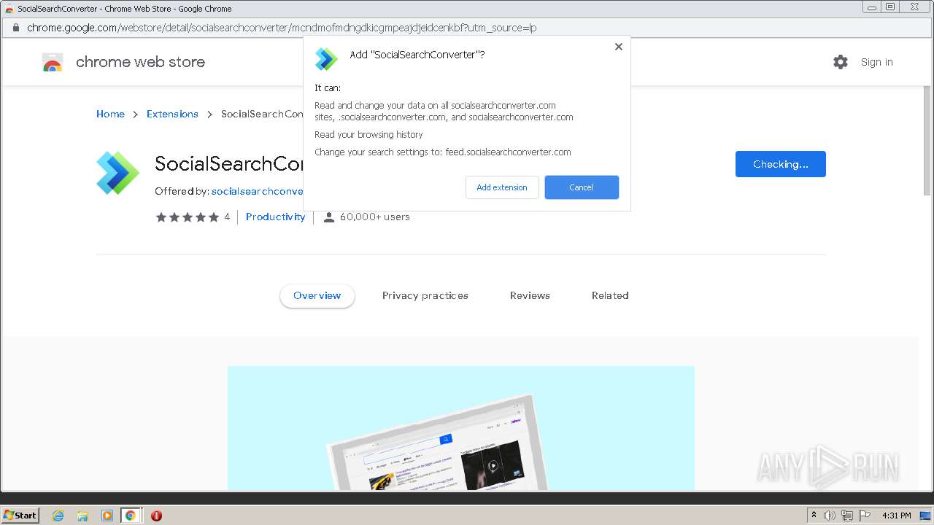Click the users person icon
Viewport: 934px width, 525px height.
point(329,217)
